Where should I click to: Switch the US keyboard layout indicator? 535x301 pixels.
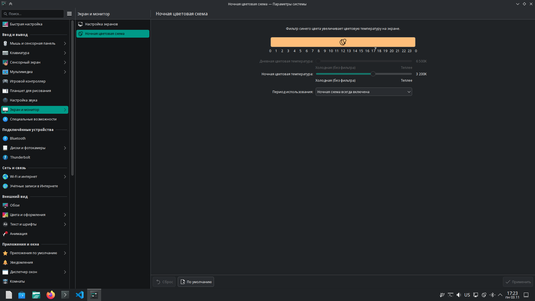[x=467, y=295]
